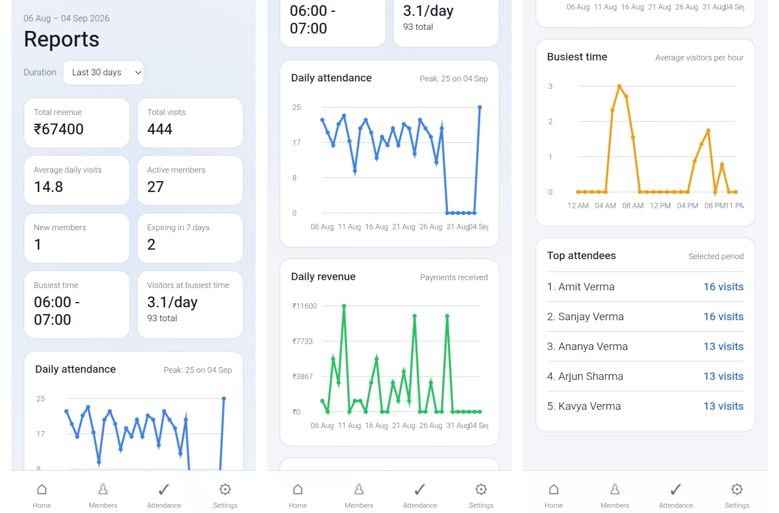
Task: Click 13 visits beside Ananya Verma
Action: [723, 346]
